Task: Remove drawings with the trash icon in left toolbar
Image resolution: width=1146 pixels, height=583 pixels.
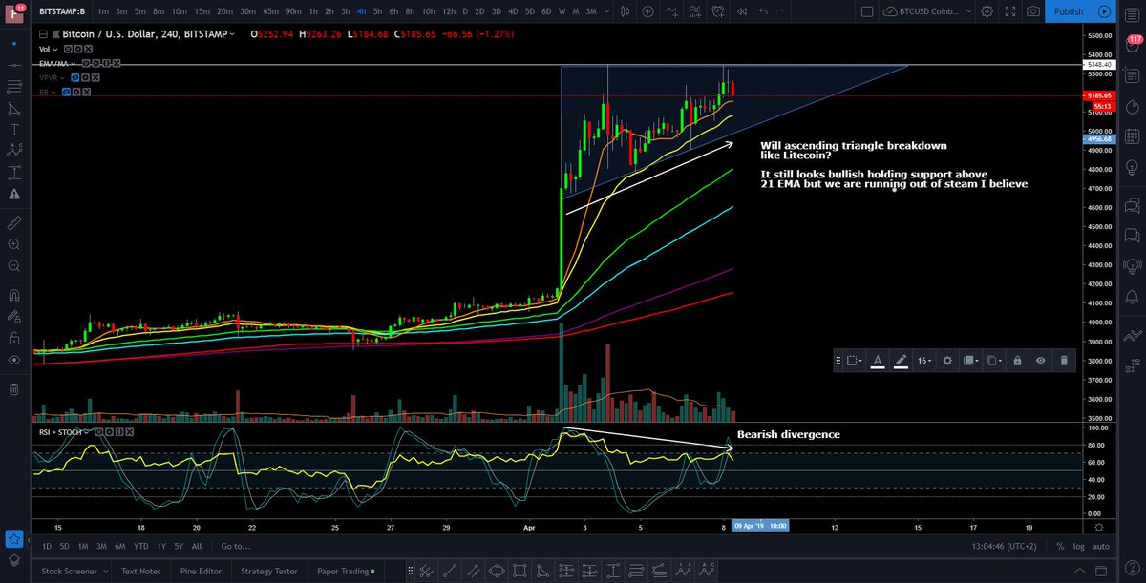Action: point(13,389)
